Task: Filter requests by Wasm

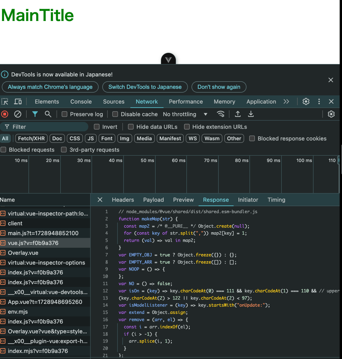Action: point(212,138)
